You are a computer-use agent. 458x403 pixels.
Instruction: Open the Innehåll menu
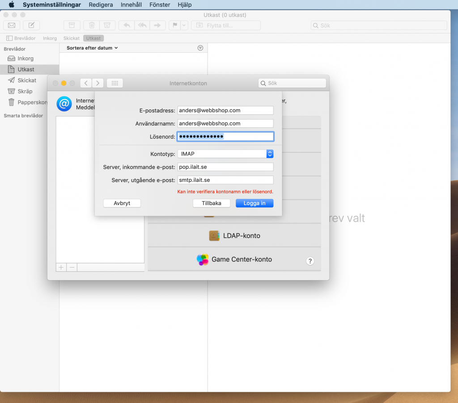point(131,4)
